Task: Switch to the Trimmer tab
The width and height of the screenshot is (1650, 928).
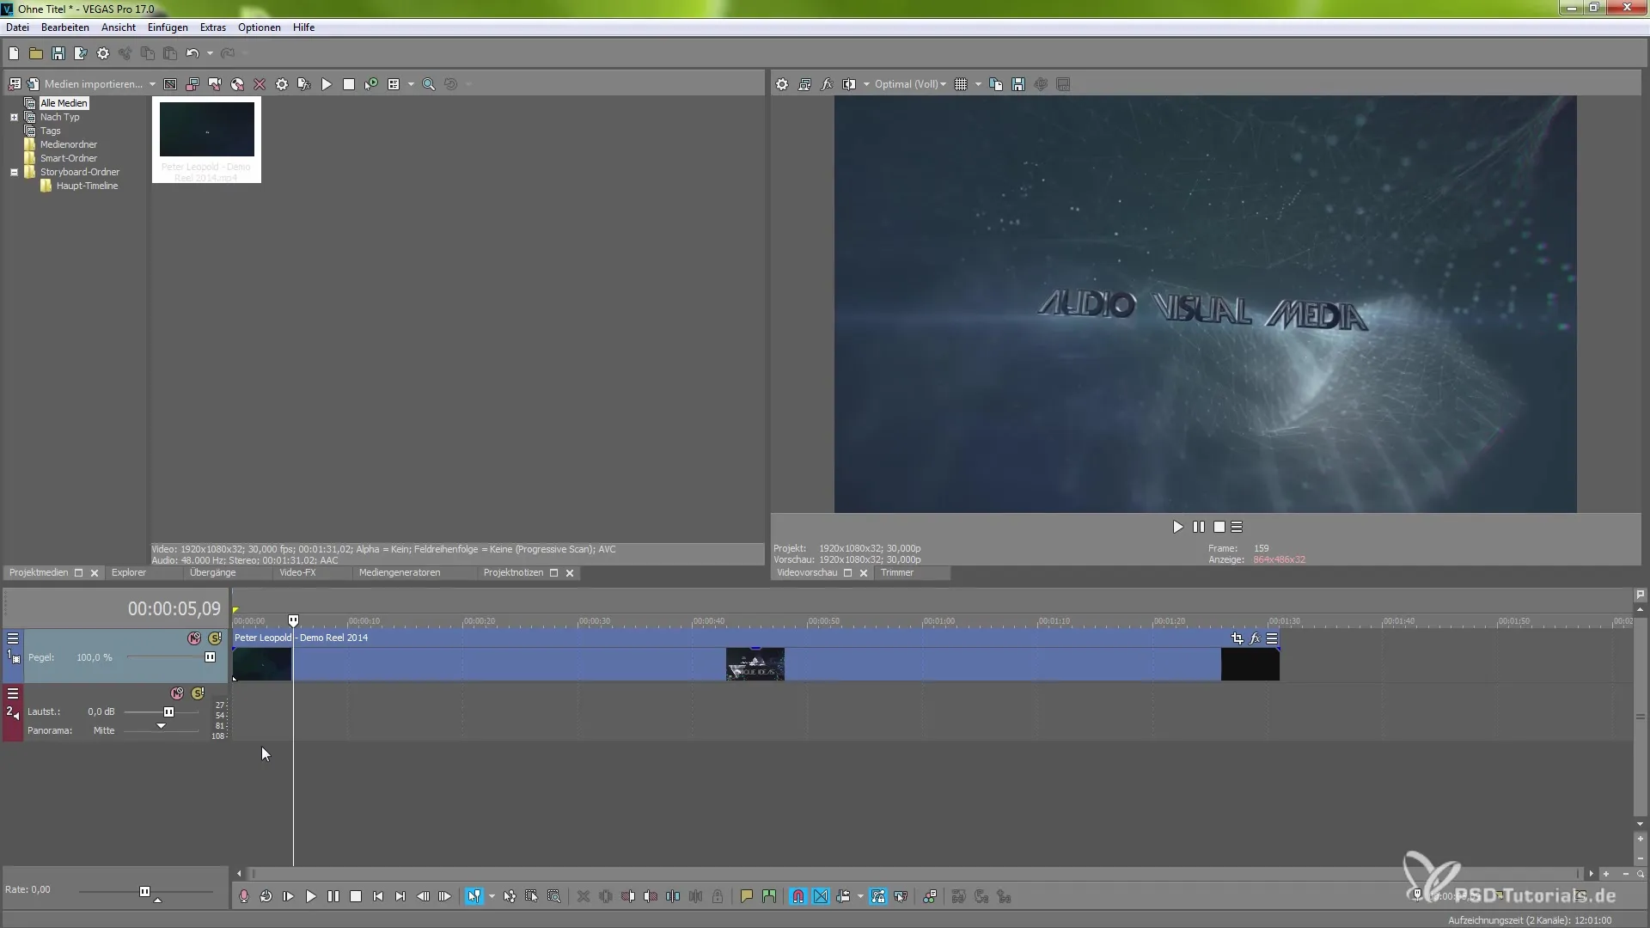Action: point(897,572)
